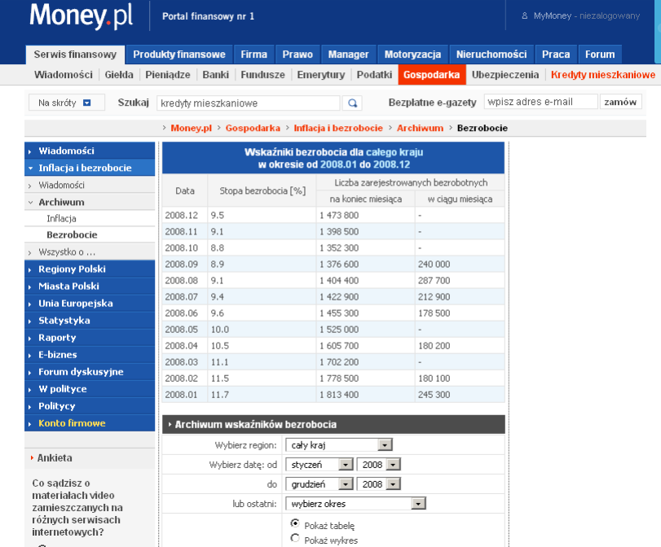661x547 pixels.
Task: Go to Giełda in submenu
Action: coord(119,75)
